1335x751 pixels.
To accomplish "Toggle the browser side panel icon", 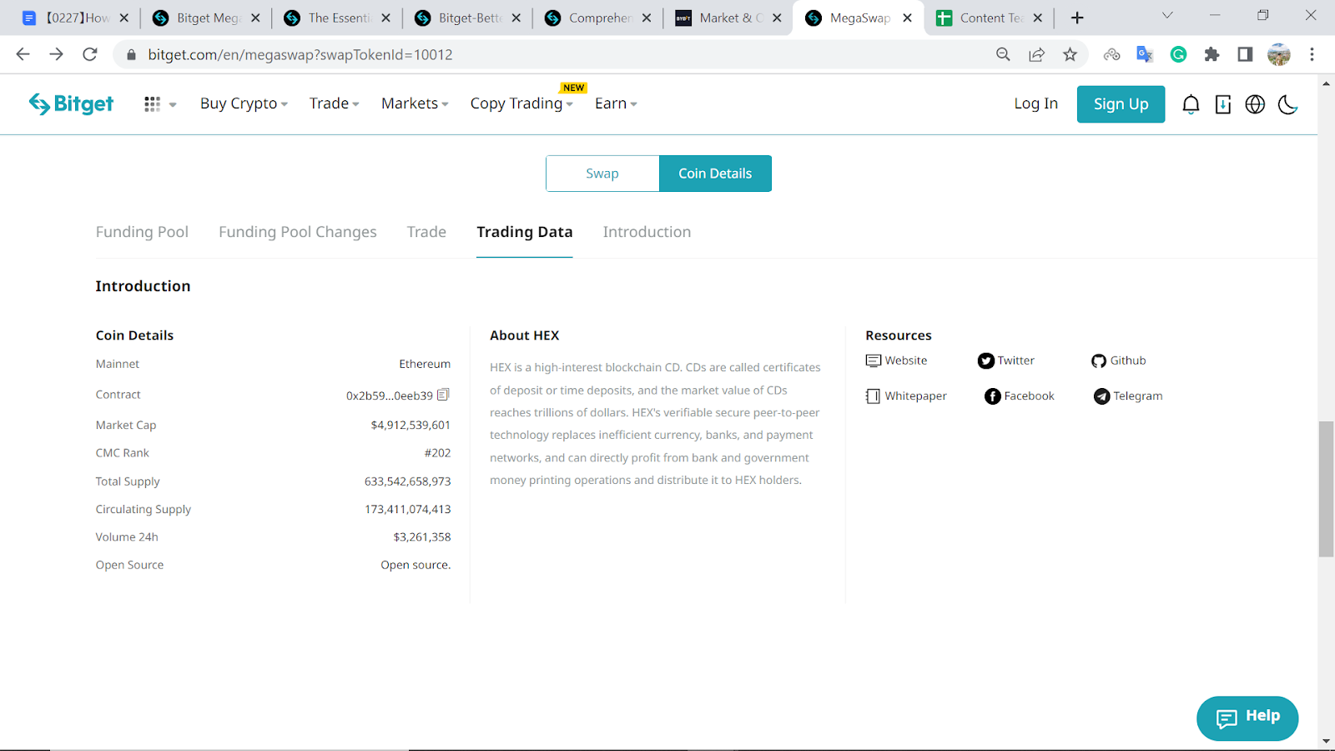I will [1245, 54].
